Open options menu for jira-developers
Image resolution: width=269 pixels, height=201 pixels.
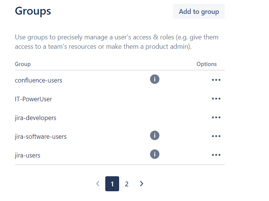pyautogui.click(x=216, y=117)
